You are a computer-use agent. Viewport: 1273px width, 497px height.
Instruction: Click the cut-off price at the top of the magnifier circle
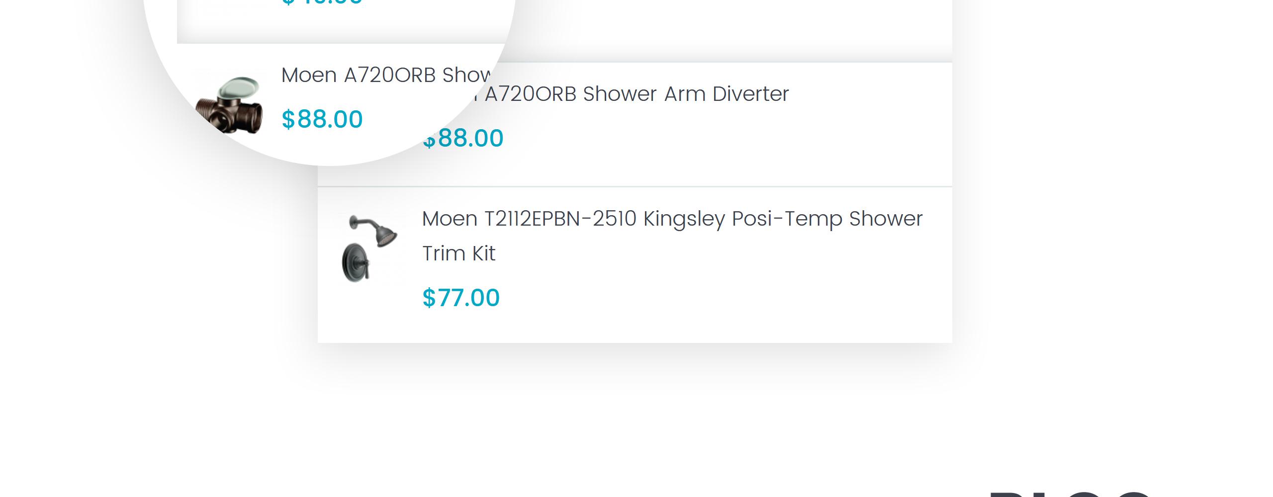pos(322,2)
